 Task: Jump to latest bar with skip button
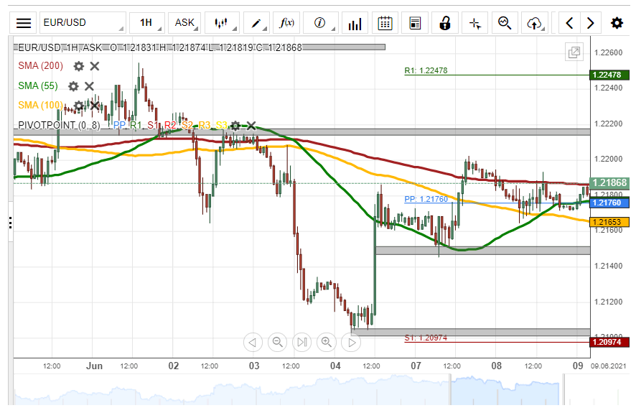(x=301, y=343)
